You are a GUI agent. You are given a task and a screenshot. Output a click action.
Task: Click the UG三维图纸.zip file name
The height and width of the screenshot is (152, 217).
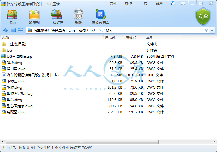[x=19, y=57]
